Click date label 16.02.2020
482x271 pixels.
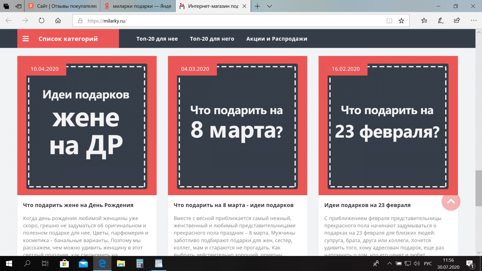[x=346, y=69]
